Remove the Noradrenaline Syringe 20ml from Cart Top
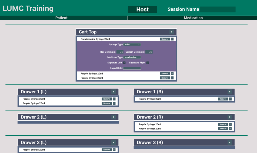This screenshot has width=257, height=153. pyautogui.click(x=165, y=39)
